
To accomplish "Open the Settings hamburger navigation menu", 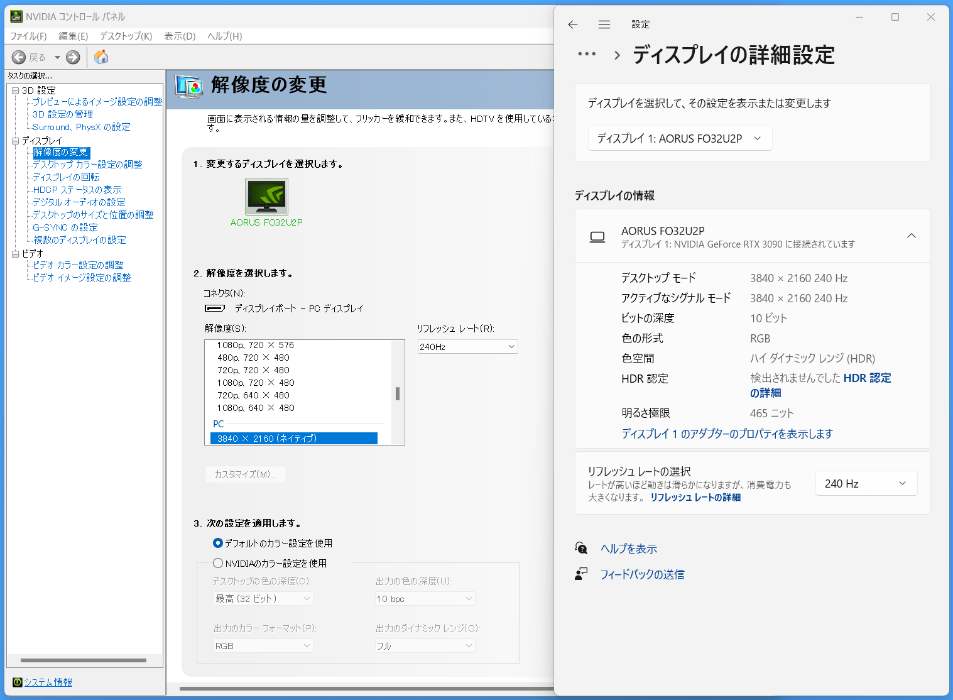I will pyautogui.click(x=604, y=25).
